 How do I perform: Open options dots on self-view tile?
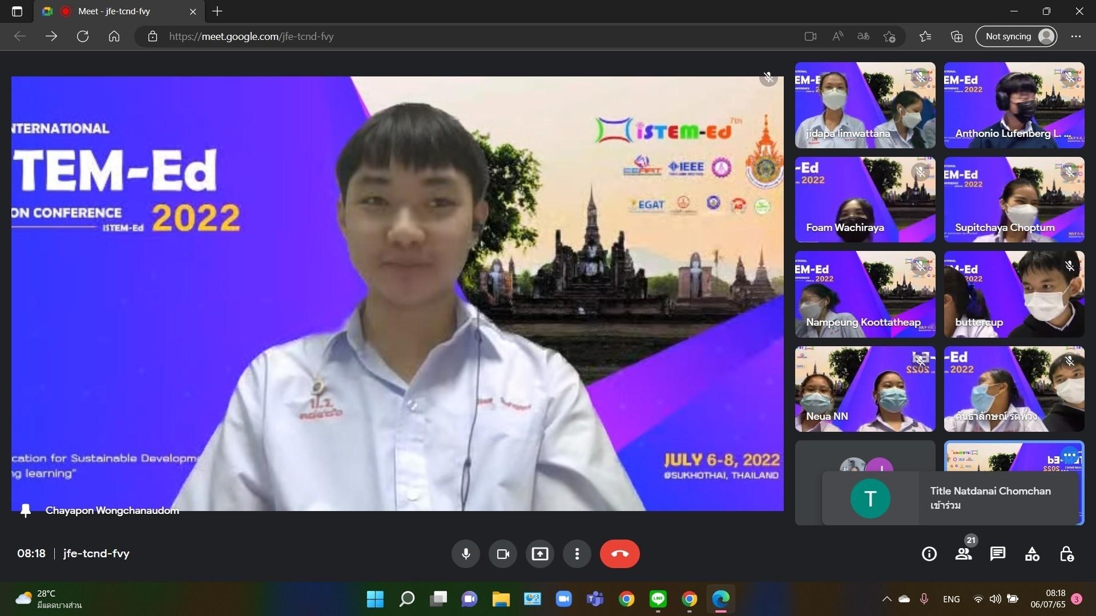pyautogui.click(x=1069, y=456)
